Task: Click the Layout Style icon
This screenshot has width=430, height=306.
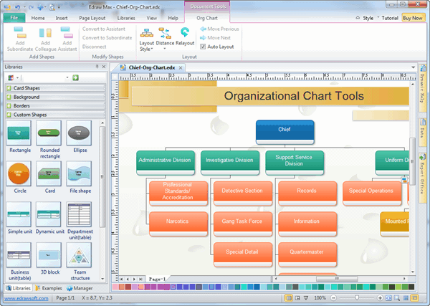Action: [146, 33]
